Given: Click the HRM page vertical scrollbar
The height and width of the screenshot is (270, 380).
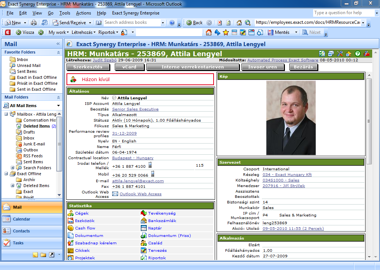Looking at the screenshot, I should [369, 121].
